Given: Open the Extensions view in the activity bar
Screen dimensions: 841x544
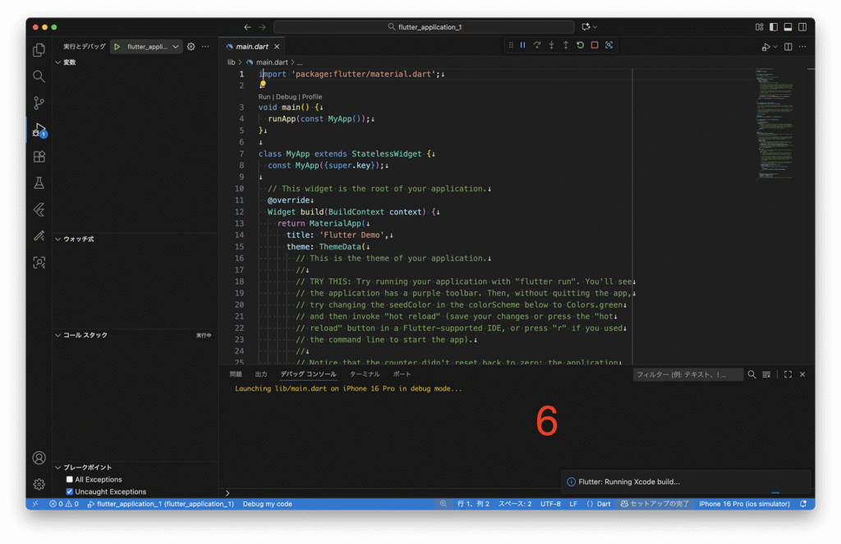Looking at the screenshot, I should point(39,157).
